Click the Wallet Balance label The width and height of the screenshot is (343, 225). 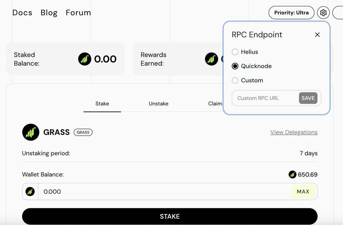coord(43,175)
